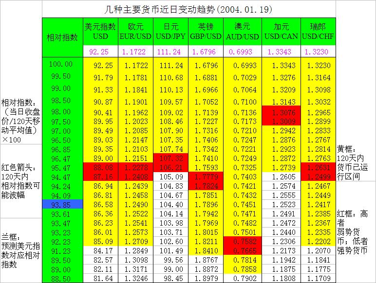Click the red 88.08 dollar index cell
The width and height of the screenshot is (376, 283).
pos(100,168)
